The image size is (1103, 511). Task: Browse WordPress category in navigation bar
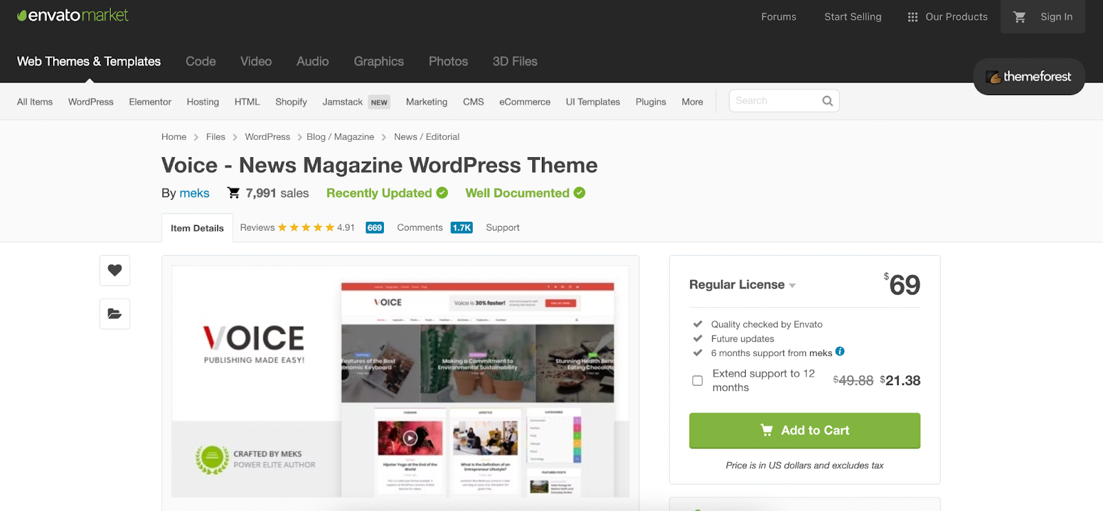[x=91, y=102]
